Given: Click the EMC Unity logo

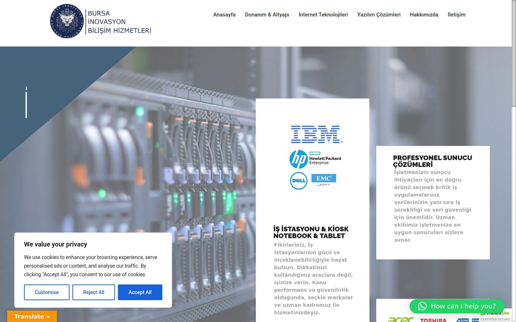Looking at the screenshot, I should pyautogui.click(x=324, y=180).
